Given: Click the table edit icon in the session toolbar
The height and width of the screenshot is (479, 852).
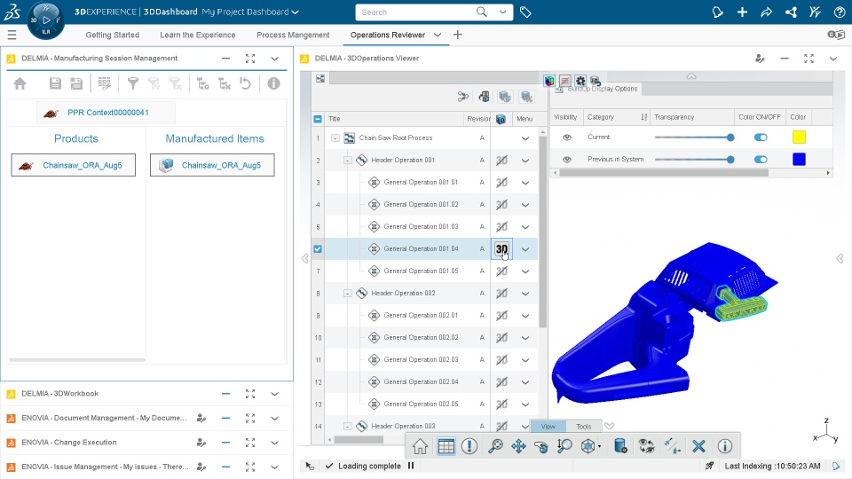Looking at the screenshot, I should (105, 83).
